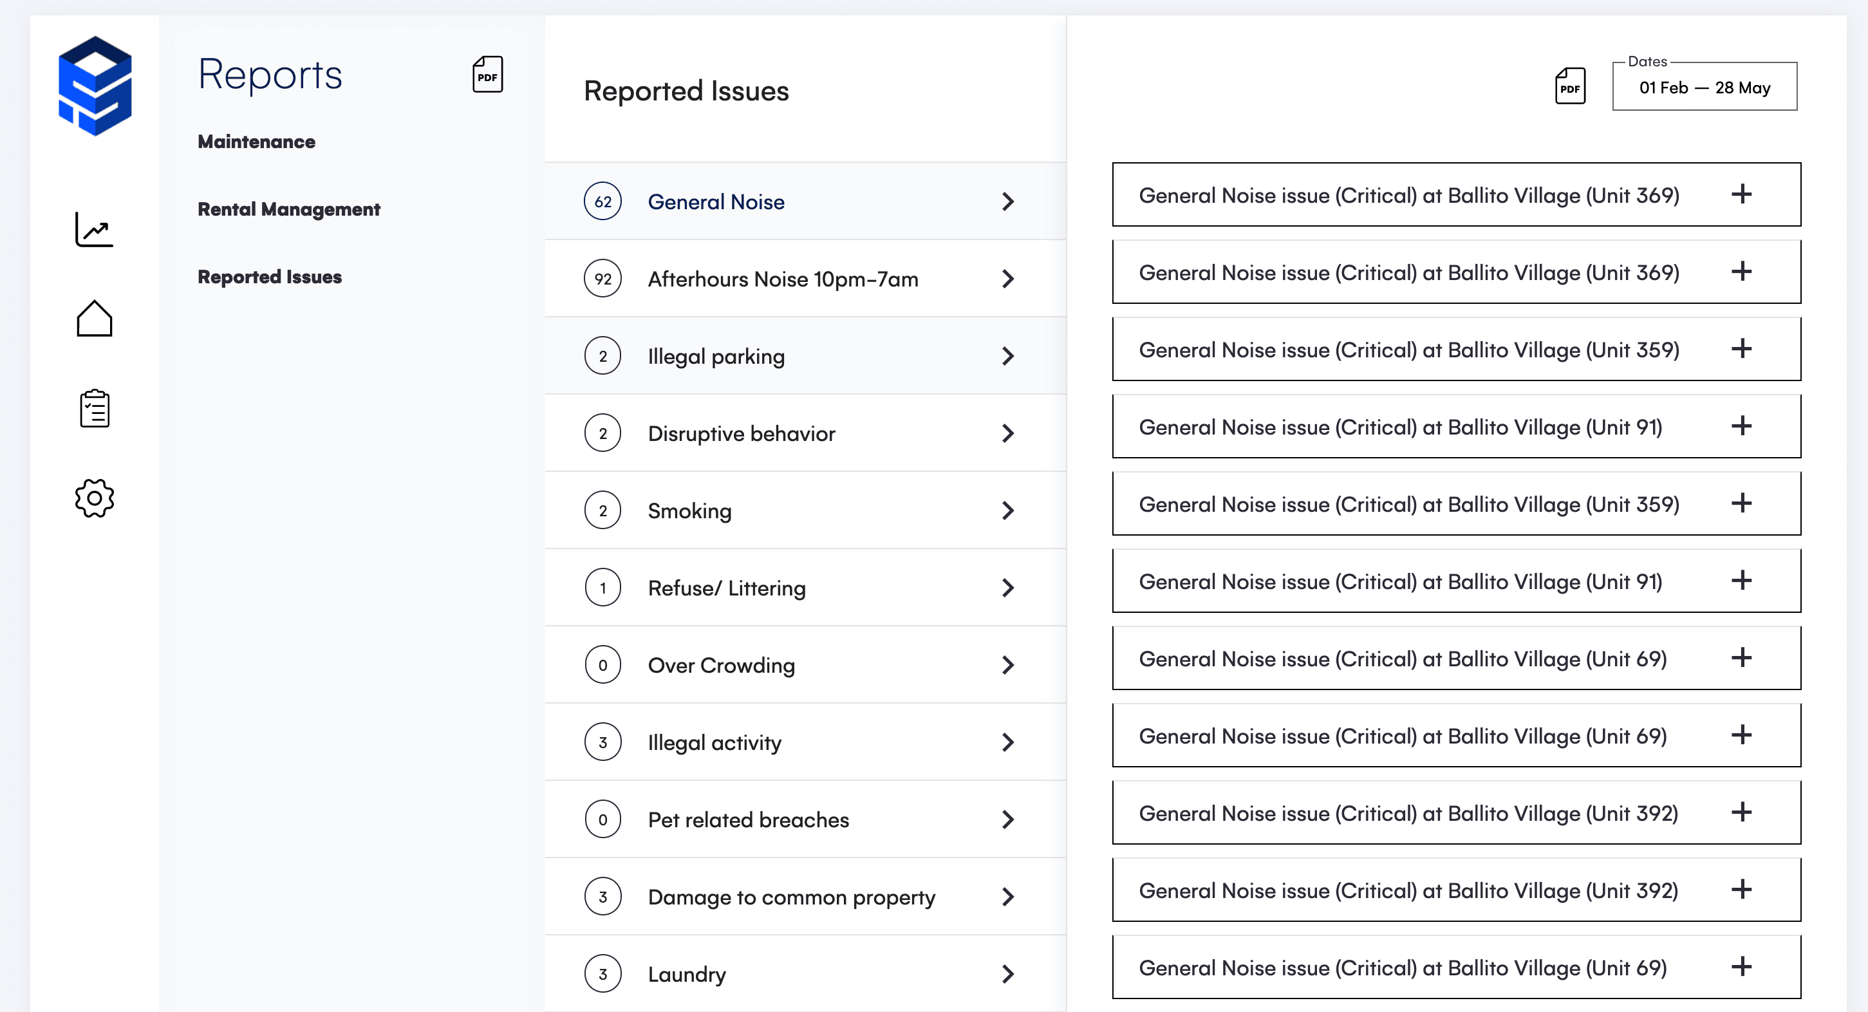This screenshot has width=1868, height=1012.
Task: Select Reported Issues in Reports menu
Action: [270, 277]
